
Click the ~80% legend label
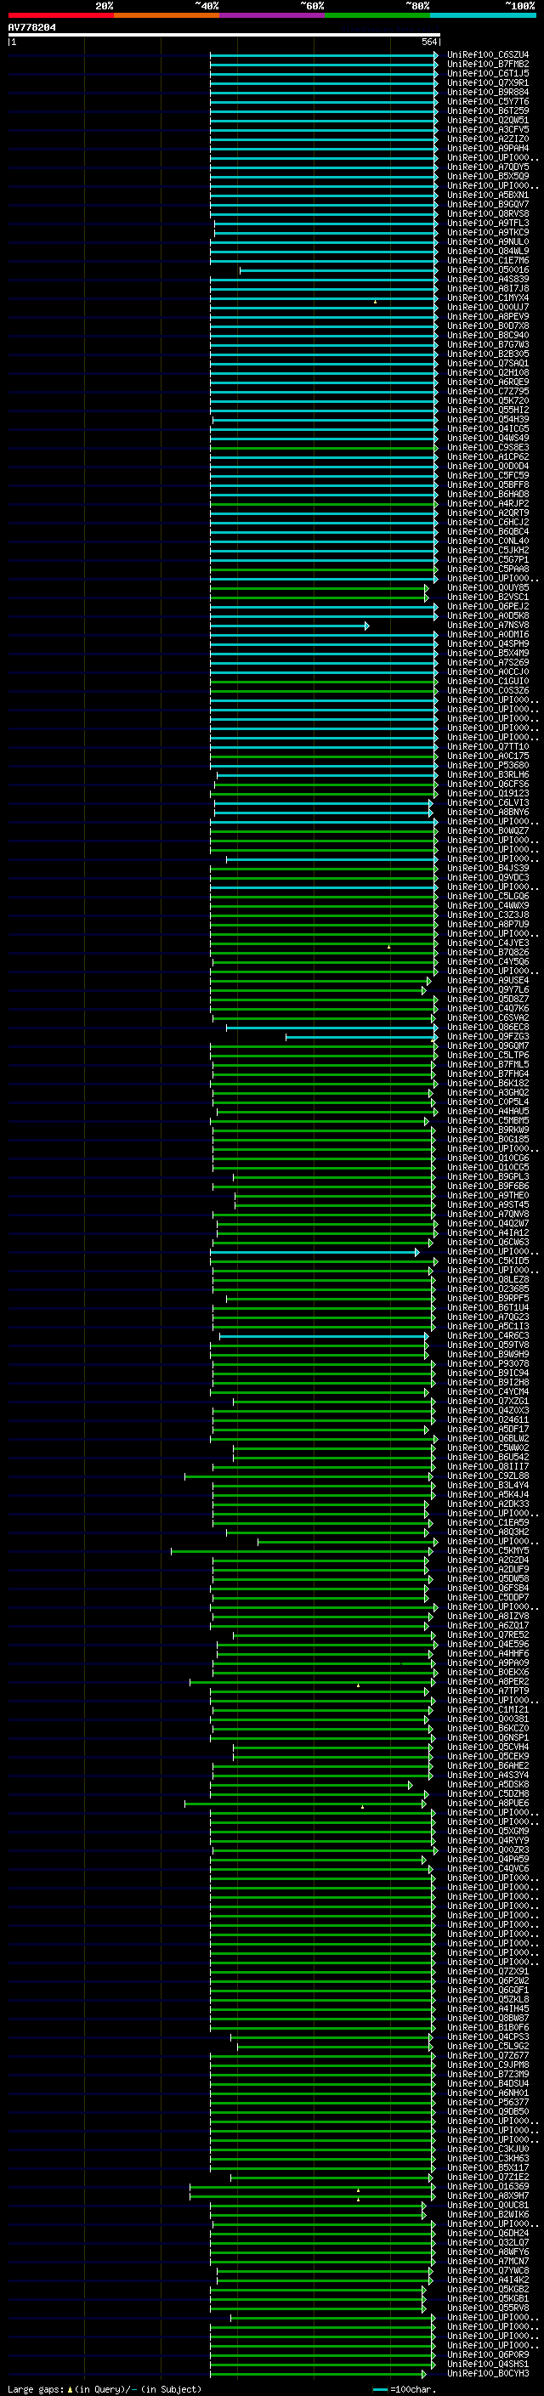417,6
